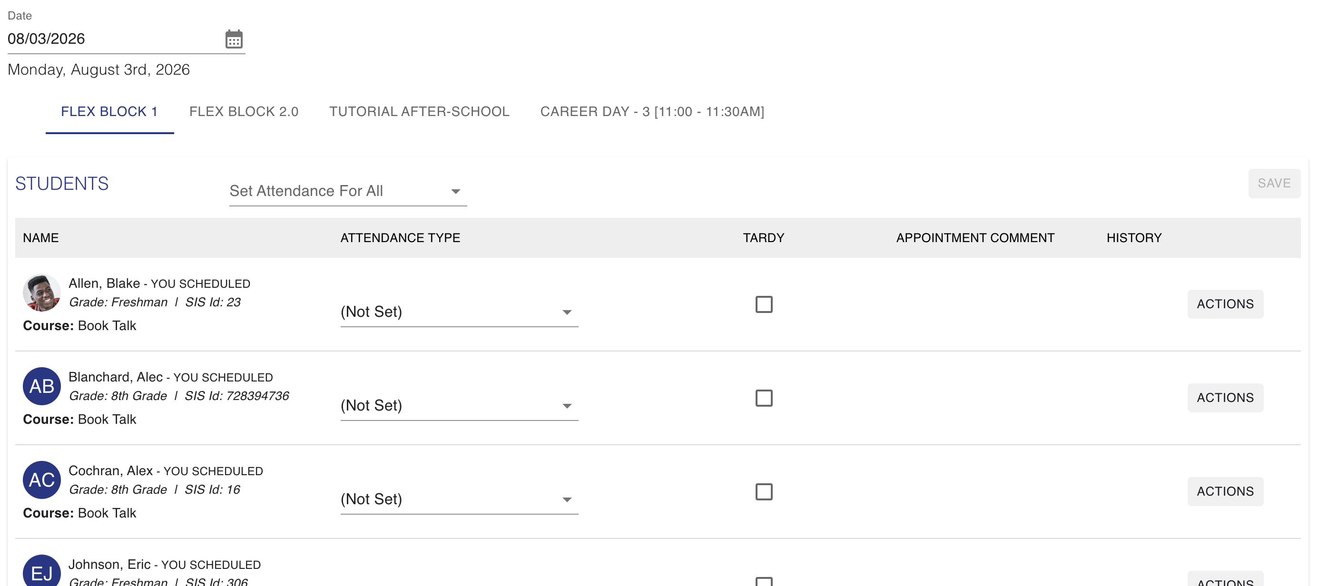Screen dimensions: 1318x586
Task: Click the name Johnson, Eric
Action: point(109,564)
